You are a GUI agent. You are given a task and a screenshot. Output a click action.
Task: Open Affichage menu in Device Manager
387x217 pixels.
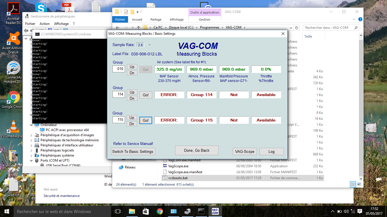tap(61, 24)
